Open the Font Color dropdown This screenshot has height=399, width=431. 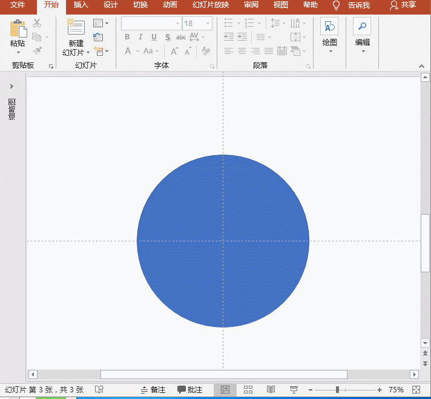tap(137, 51)
